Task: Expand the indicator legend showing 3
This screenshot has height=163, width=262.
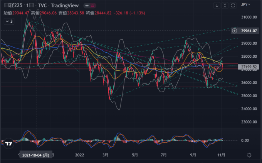Action: pos(8,22)
